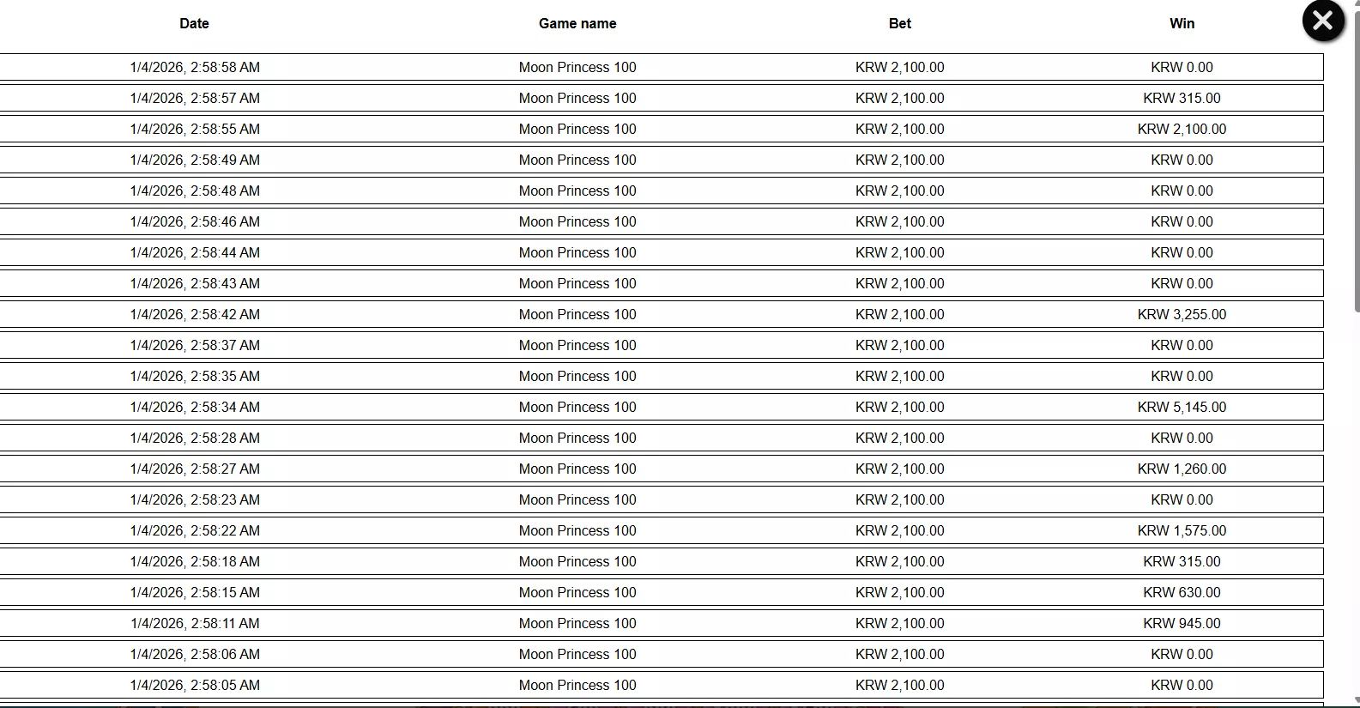The image size is (1360, 708).
Task: Select the 2:58:58 AM history row
Action: click(662, 67)
